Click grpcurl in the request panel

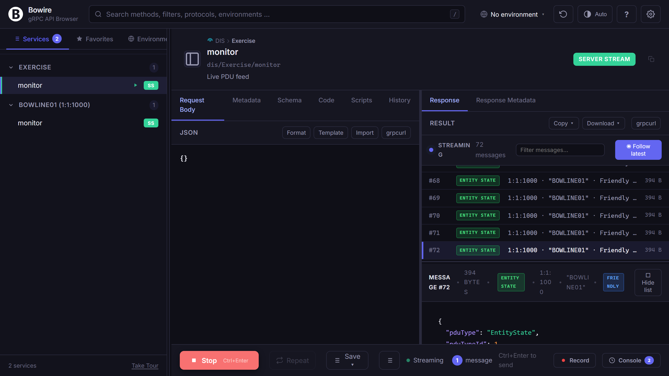pyautogui.click(x=396, y=133)
